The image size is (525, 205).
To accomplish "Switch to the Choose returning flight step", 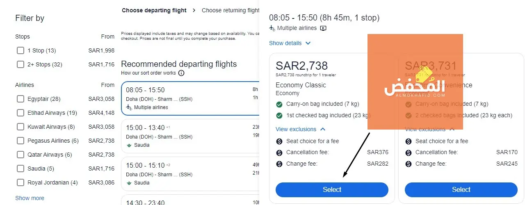I will point(230,11).
